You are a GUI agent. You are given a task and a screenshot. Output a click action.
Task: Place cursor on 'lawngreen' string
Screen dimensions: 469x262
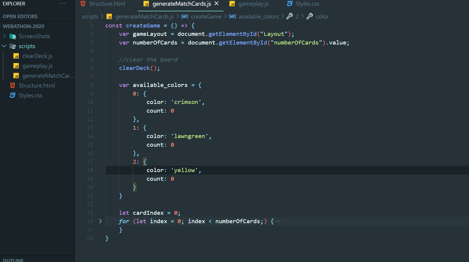(189, 136)
